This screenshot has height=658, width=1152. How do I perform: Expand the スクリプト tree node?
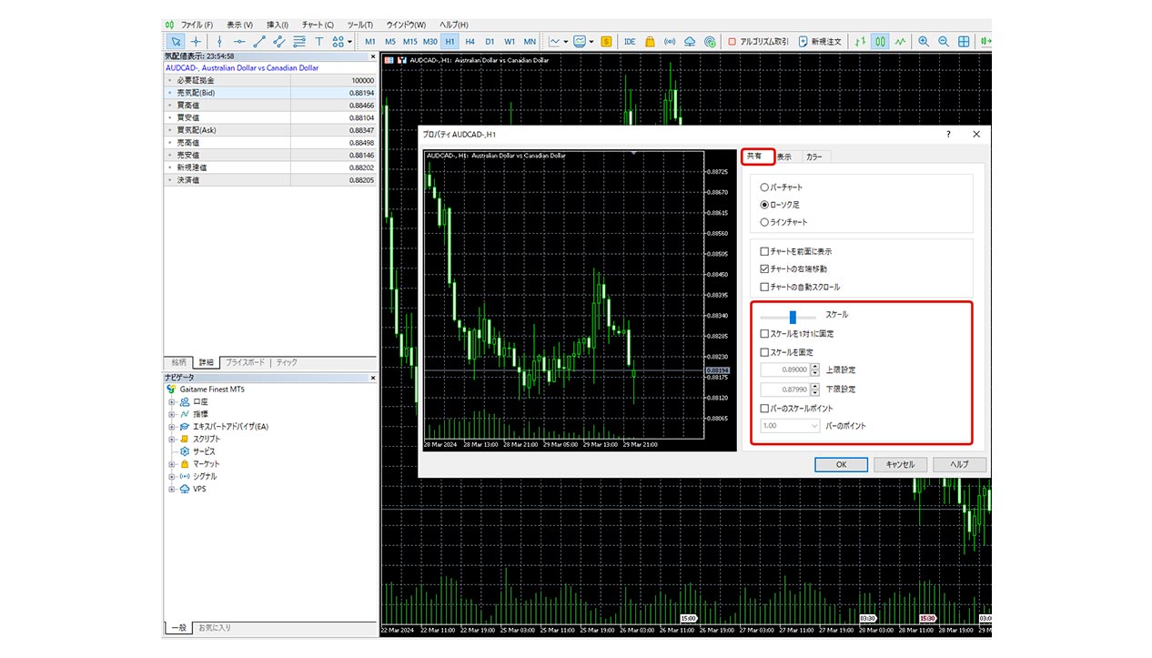coord(171,439)
